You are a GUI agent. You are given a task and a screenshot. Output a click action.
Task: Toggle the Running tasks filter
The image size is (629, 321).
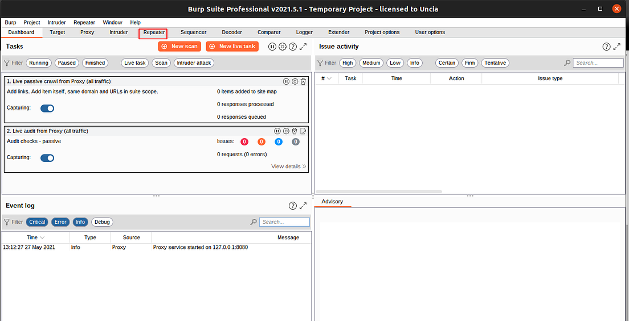(39, 63)
